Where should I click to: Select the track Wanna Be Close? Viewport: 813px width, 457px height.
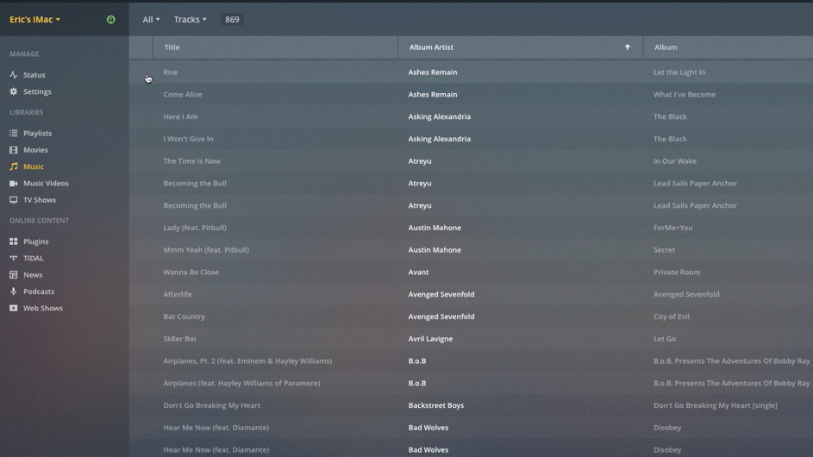(191, 272)
